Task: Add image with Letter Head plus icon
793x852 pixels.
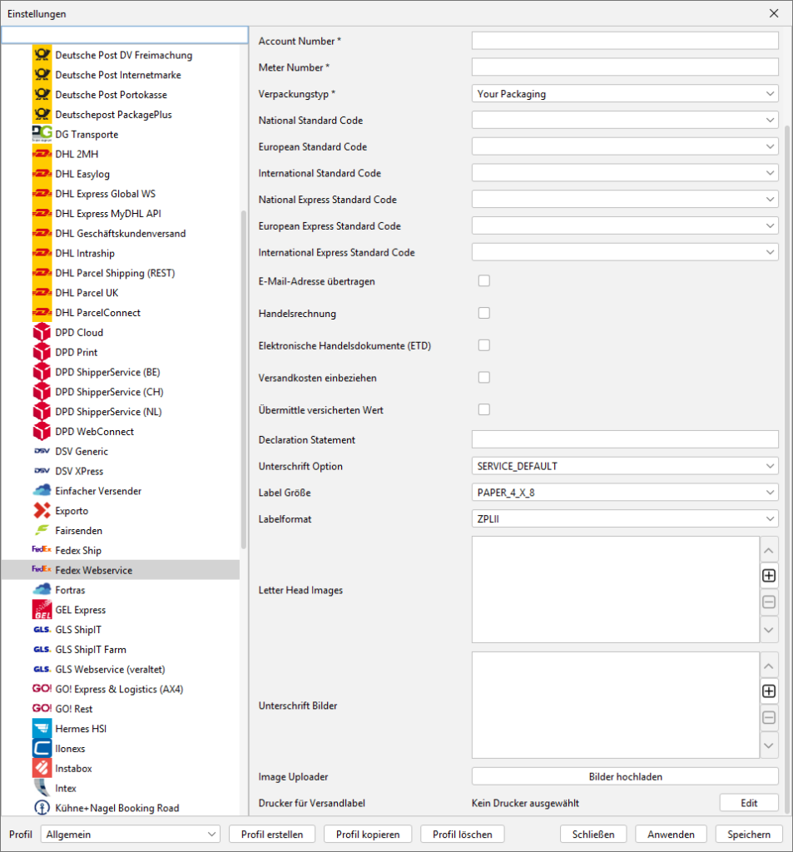Action: 769,575
